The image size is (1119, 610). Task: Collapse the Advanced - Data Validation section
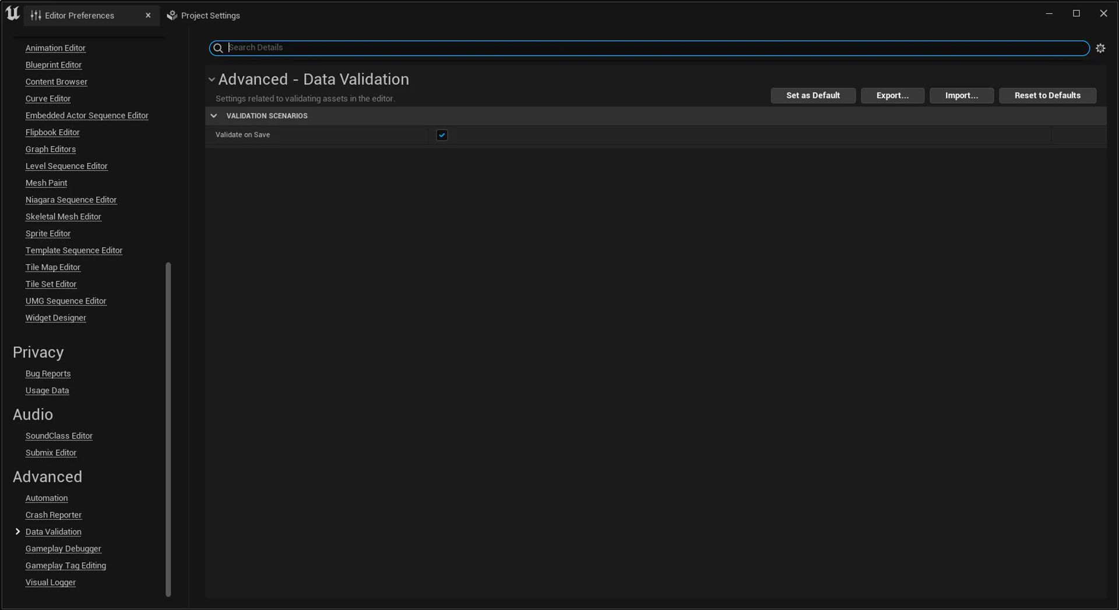click(x=212, y=79)
